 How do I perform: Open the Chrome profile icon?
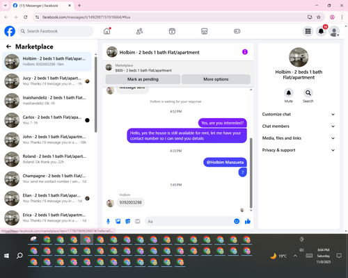click(x=332, y=17)
